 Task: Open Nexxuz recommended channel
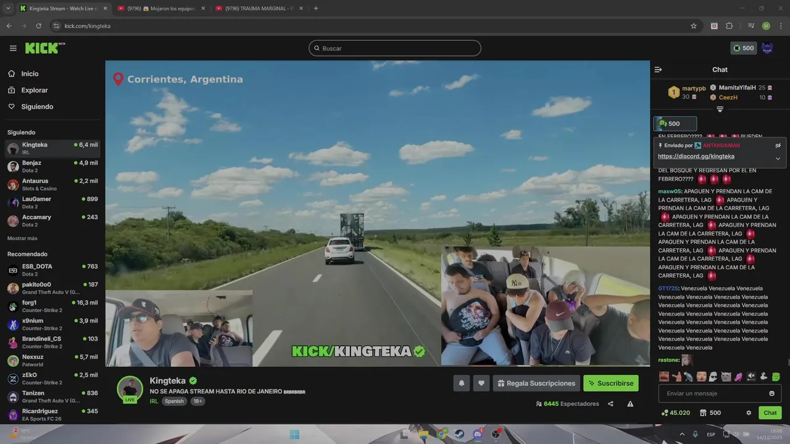pyautogui.click(x=52, y=361)
